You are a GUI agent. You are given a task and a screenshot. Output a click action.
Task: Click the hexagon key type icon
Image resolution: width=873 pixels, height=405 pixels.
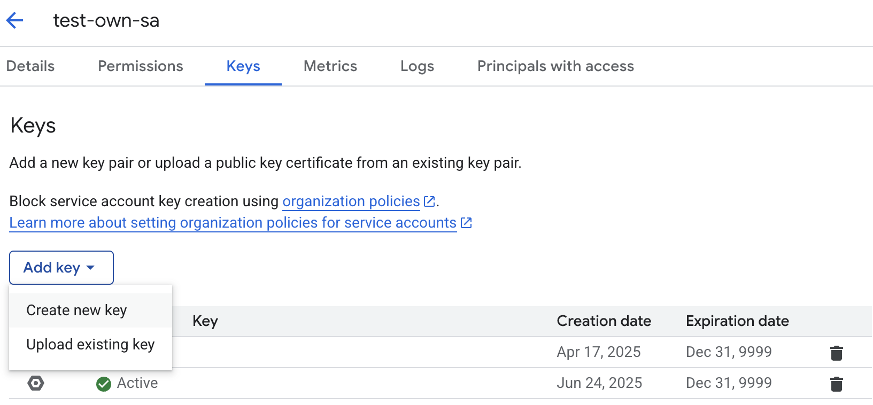click(x=36, y=383)
